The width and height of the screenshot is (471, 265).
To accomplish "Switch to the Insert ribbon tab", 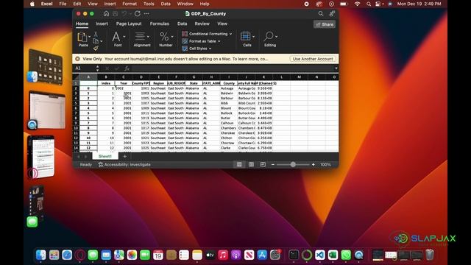I will click(102, 24).
